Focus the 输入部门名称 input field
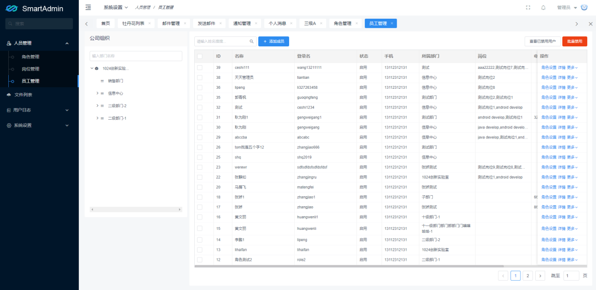The image size is (596, 290). [x=136, y=56]
